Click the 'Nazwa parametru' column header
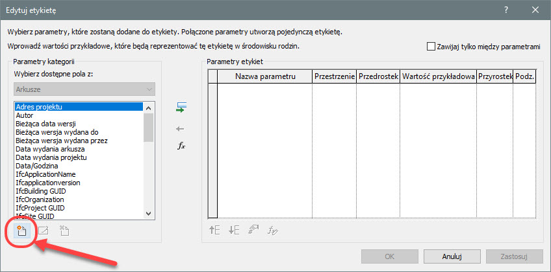This screenshot has height=272, width=551. point(265,77)
